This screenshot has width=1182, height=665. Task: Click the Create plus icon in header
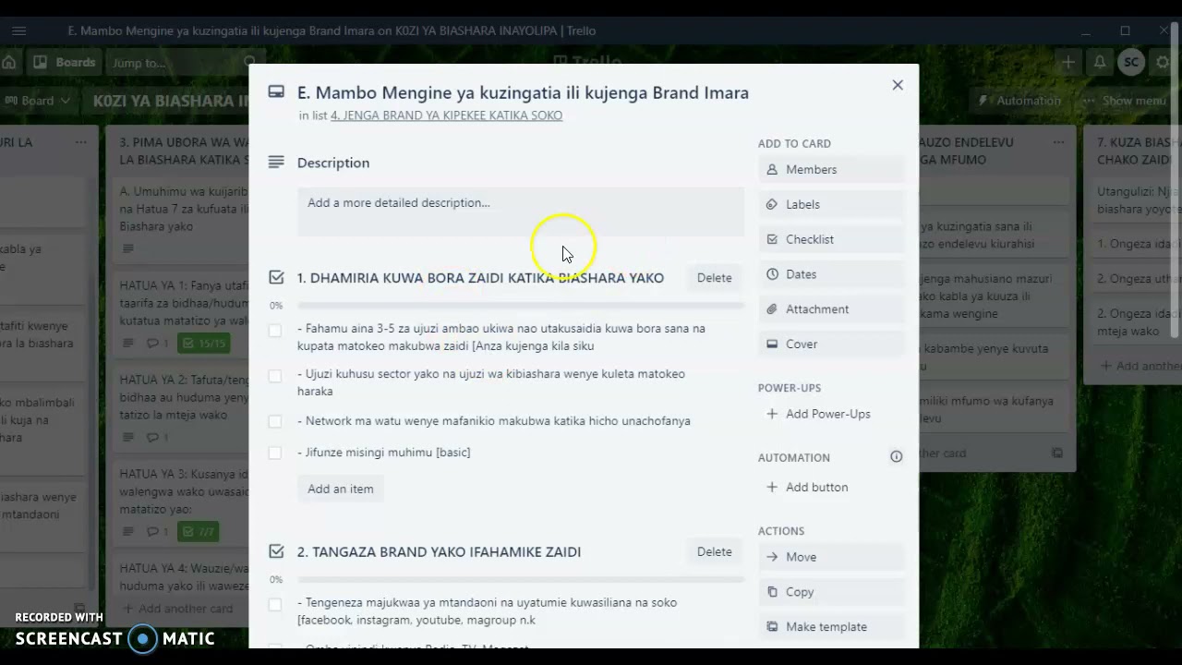tap(1068, 63)
